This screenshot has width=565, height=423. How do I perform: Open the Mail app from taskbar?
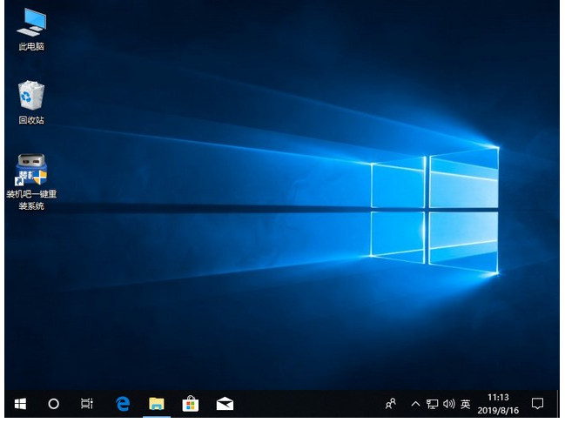225,404
